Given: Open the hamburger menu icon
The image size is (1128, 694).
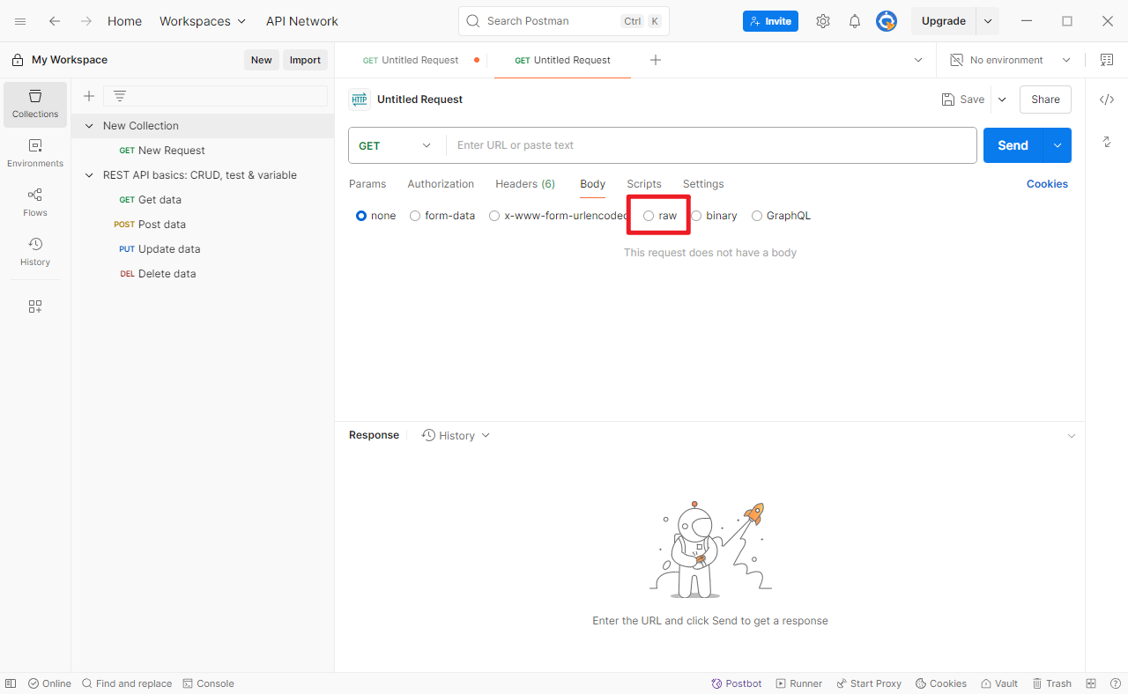Looking at the screenshot, I should tap(20, 21).
